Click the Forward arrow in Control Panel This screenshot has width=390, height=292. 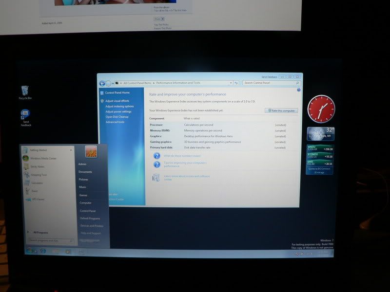pyautogui.click(x=108, y=83)
